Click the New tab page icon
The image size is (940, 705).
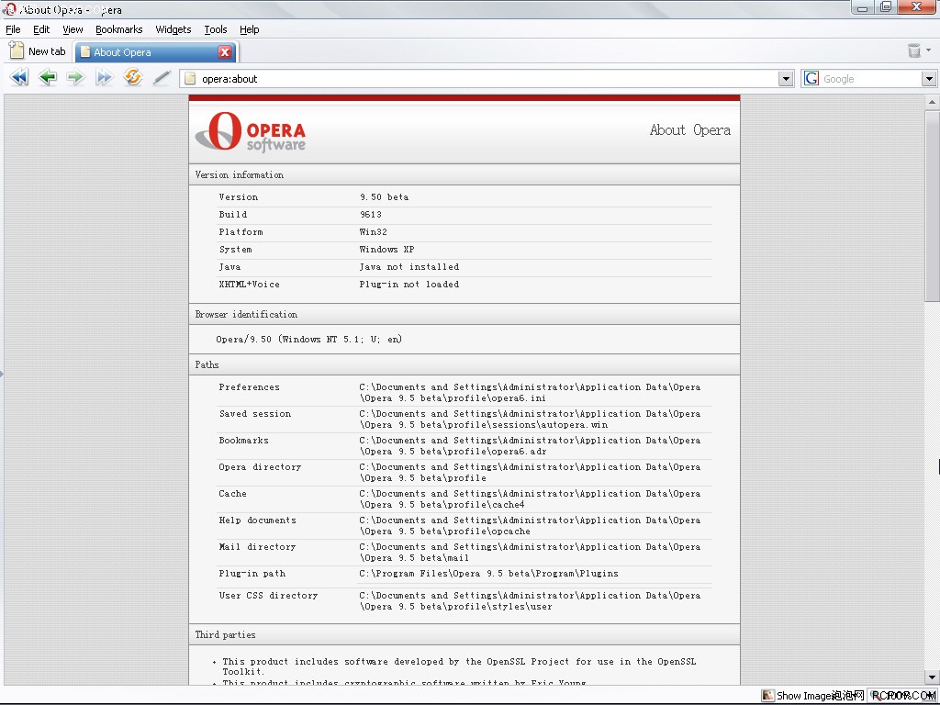pyautogui.click(x=17, y=50)
